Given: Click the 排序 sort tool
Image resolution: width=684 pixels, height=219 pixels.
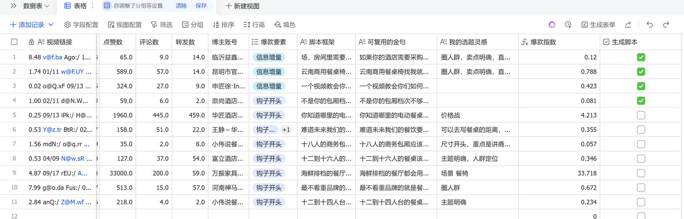Looking at the screenshot, I should coord(223,25).
